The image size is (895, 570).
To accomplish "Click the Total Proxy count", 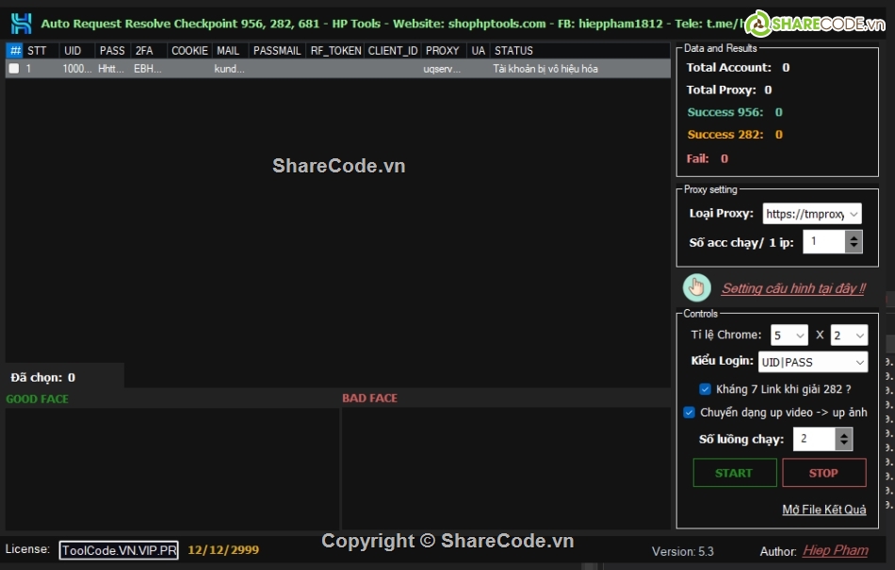I will (x=768, y=90).
